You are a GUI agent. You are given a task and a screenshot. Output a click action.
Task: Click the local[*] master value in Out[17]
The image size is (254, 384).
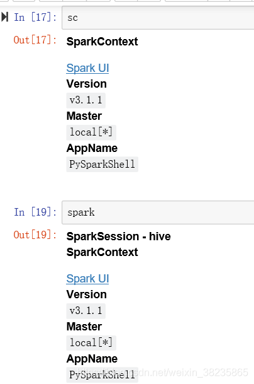[91, 132]
